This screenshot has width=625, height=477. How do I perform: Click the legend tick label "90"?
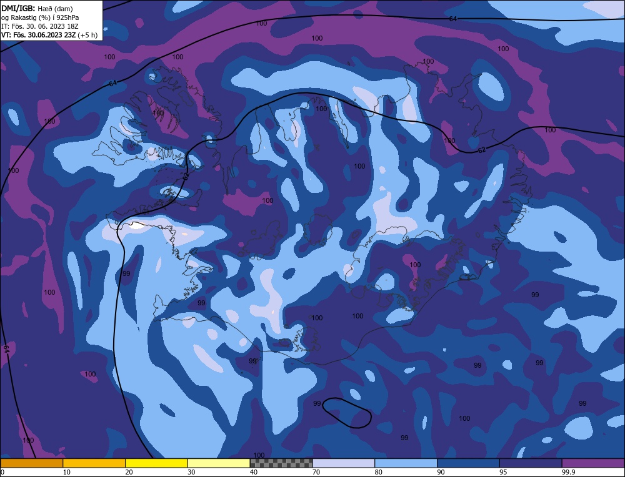[x=441, y=472]
